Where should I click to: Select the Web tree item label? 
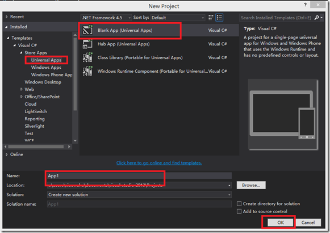(x=30, y=89)
